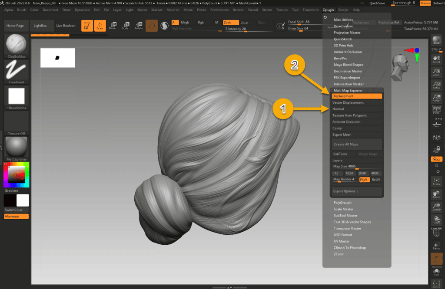Set map size to 2048
445x289 pixels.
(362, 173)
